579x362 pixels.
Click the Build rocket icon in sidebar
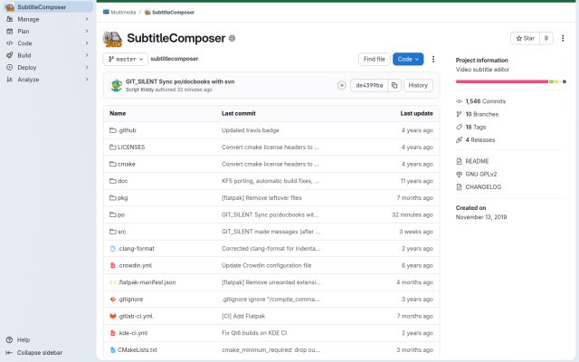click(x=10, y=55)
